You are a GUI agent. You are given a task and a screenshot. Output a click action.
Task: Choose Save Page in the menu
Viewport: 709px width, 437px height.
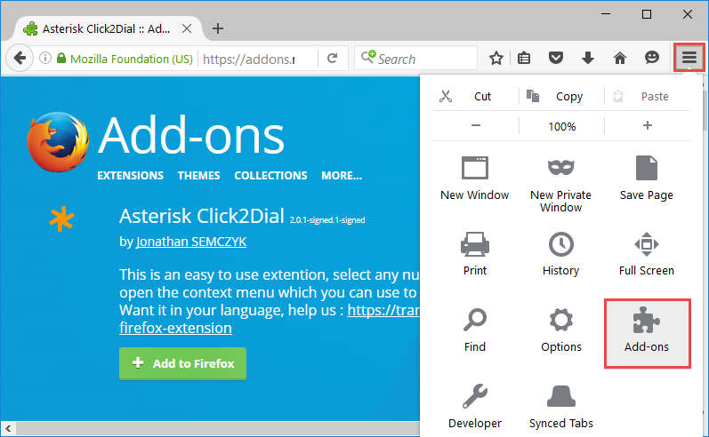[647, 178]
